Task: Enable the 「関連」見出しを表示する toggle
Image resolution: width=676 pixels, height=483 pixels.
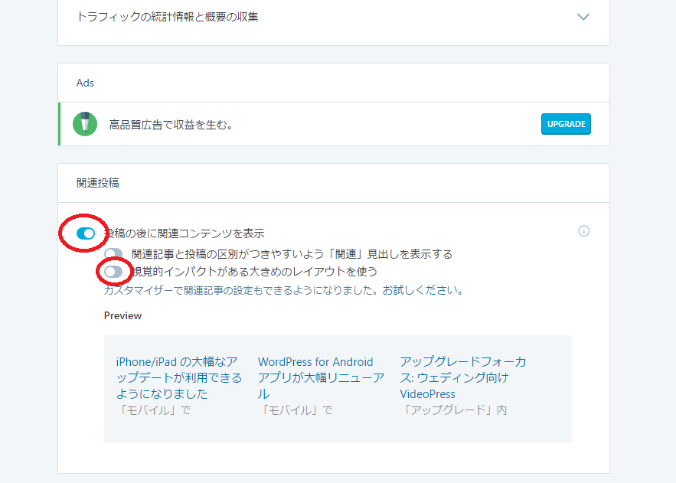Action: pos(113,254)
